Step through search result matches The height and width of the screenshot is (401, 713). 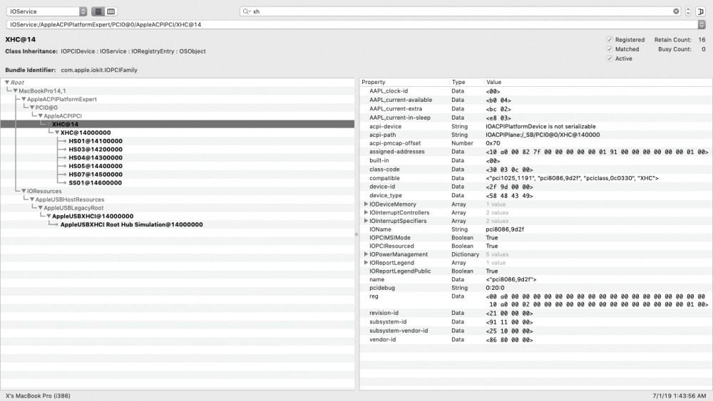688,11
